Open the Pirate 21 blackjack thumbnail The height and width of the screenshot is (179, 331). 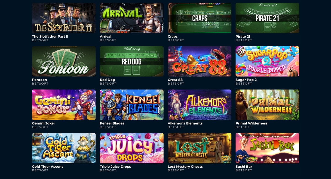(x=267, y=18)
